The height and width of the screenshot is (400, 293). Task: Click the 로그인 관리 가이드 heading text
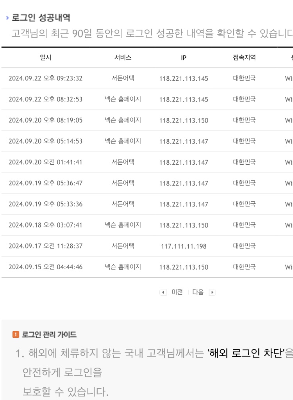point(49,334)
